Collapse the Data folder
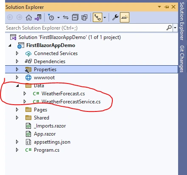This screenshot has height=175, width=187. coord(17,86)
